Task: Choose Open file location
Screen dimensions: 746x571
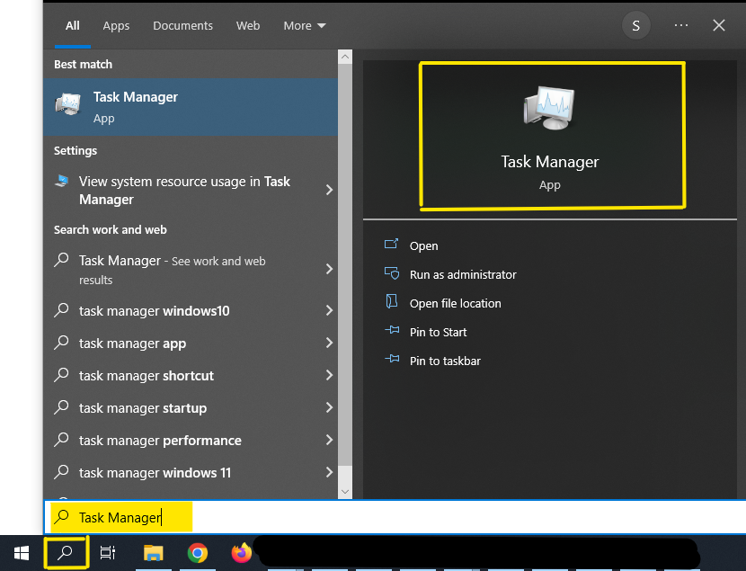Action: [456, 304]
